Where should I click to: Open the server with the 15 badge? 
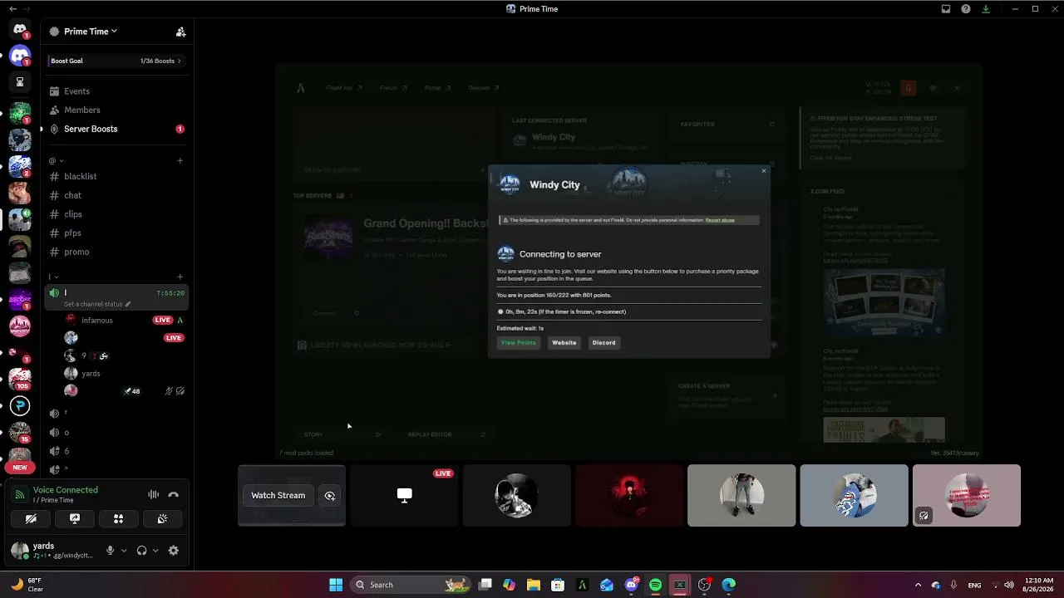20,433
